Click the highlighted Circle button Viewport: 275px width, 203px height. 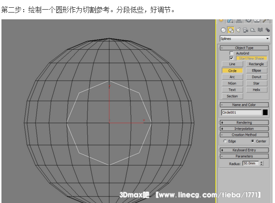pyautogui.click(x=232, y=71)
